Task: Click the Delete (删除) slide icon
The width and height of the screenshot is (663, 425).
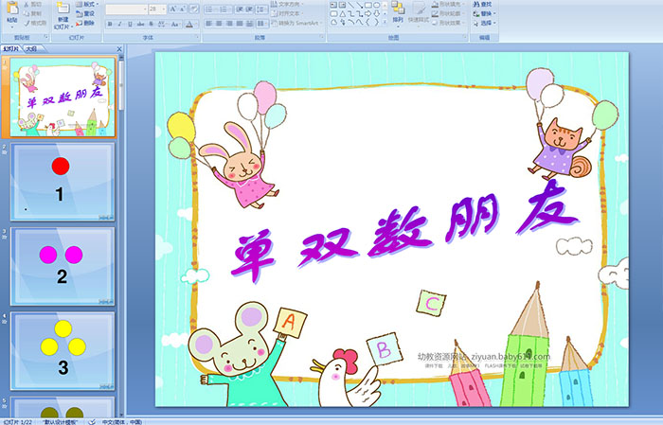Action: tap(79, 24)
